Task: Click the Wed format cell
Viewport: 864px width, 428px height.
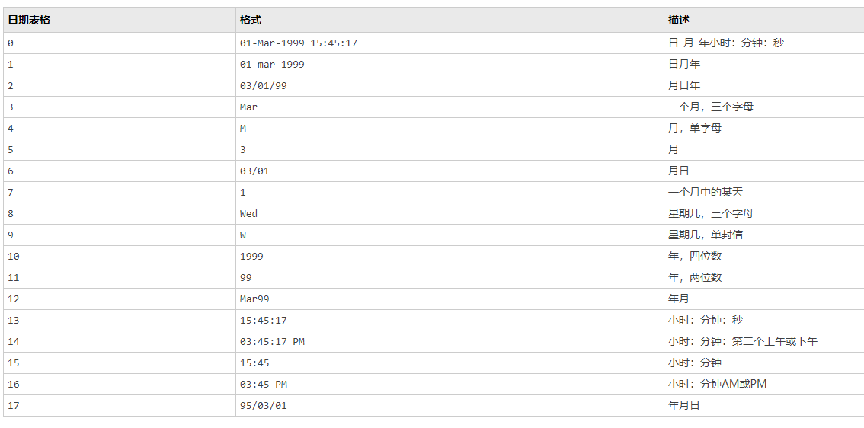Action: (x=248, y=214)
